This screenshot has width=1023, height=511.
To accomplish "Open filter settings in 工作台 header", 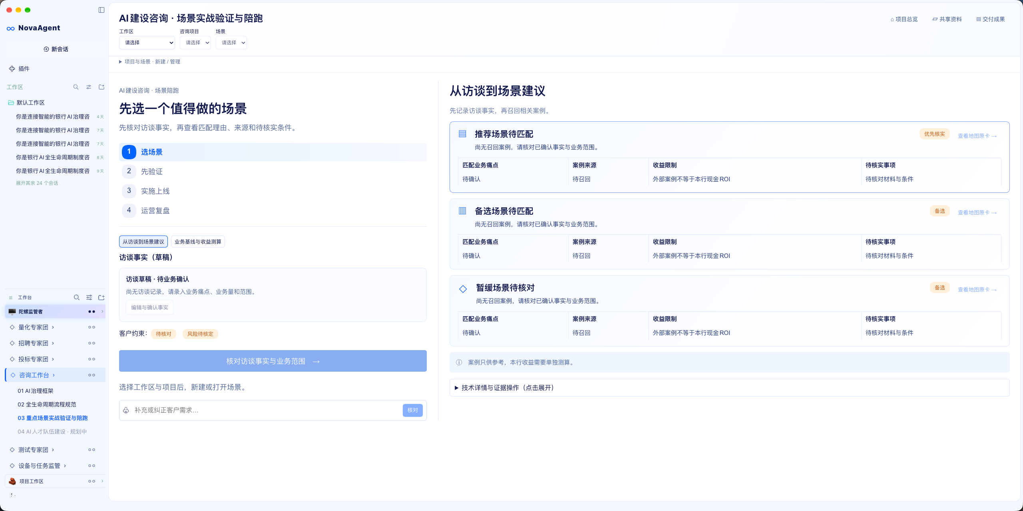I will coord(89,297).
